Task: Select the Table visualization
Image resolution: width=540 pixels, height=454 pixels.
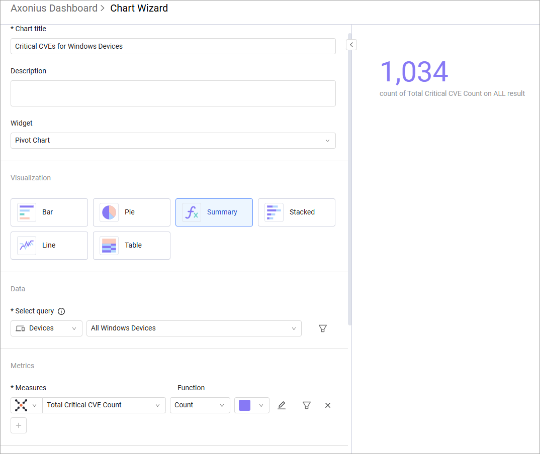Action: 132,245
